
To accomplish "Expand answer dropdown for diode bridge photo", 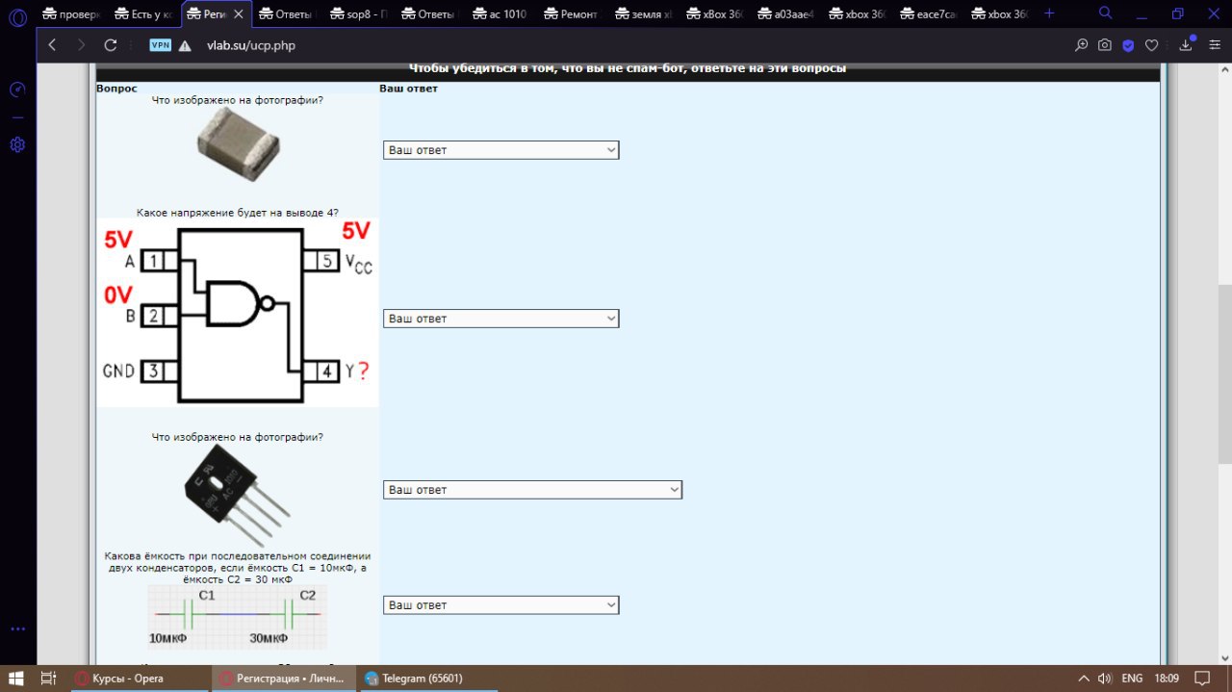I will (x=532, y=490).
